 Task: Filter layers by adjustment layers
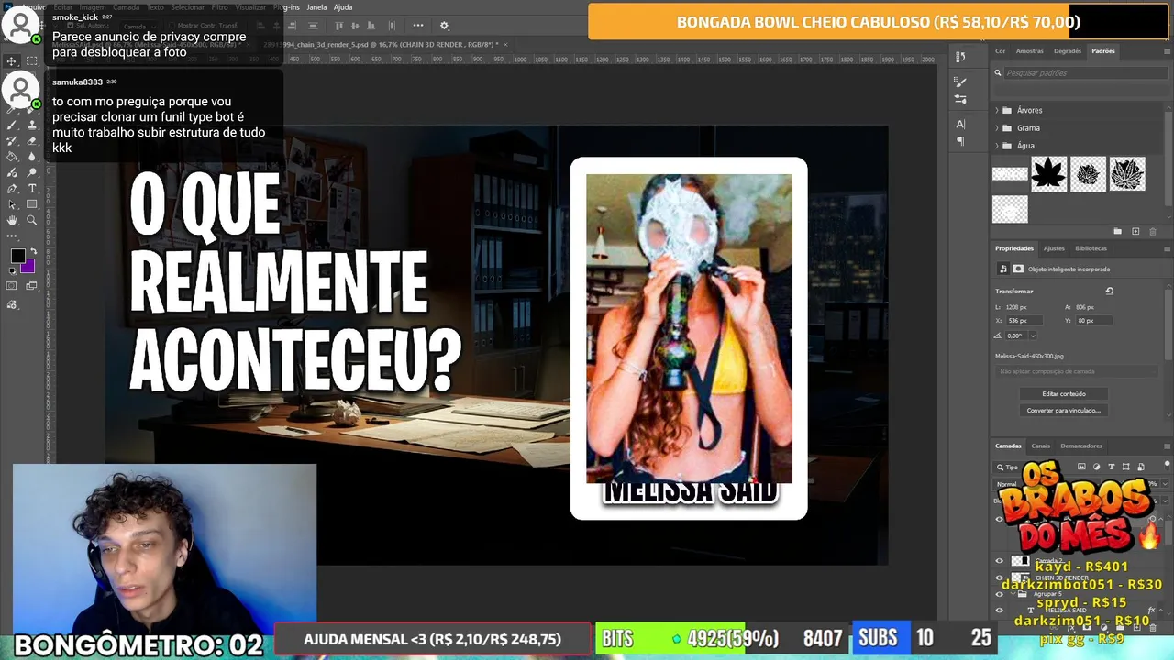[x=1096, y=467]
